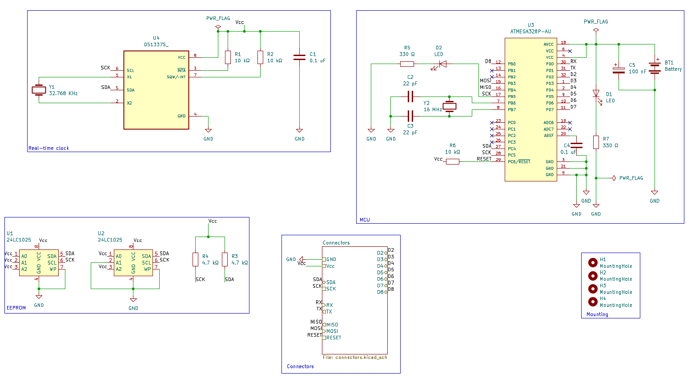Click the Y1 32.768 KHz crystal symbol
The image size is (687, 378).
[x=39, y=90]
